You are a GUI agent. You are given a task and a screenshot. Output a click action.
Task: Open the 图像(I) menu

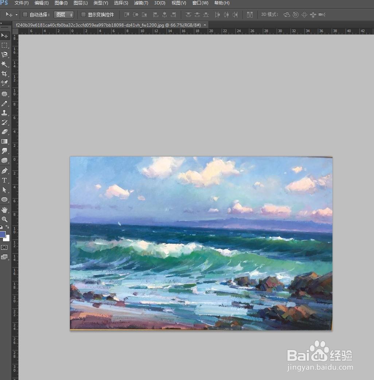coord(61,3)
